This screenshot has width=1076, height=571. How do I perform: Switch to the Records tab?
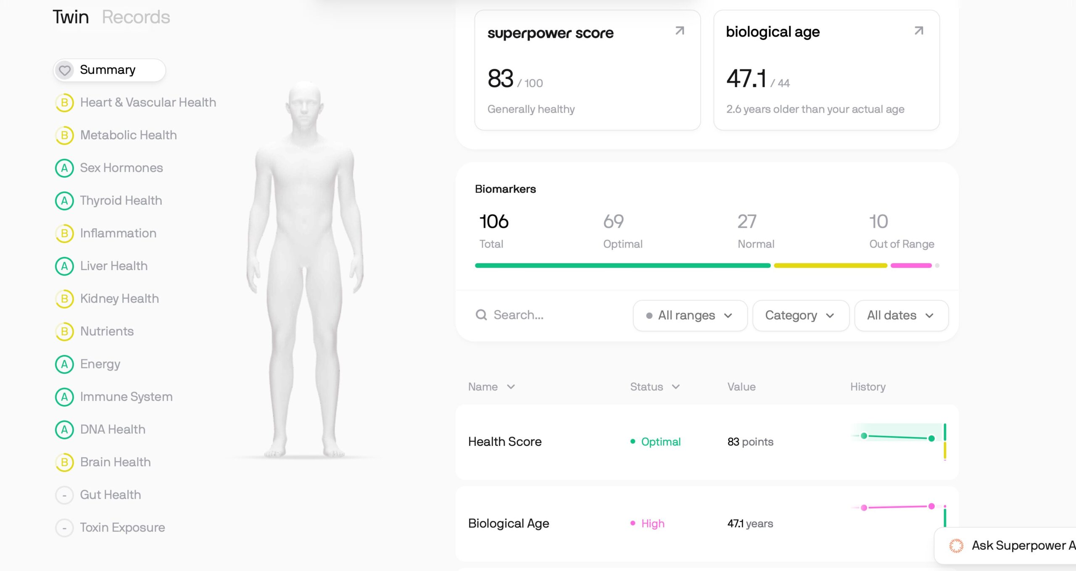[135, 17]
